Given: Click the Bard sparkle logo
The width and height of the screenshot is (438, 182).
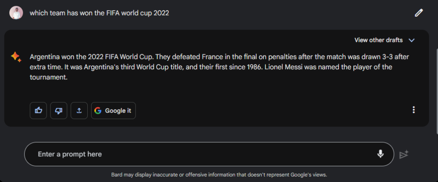Looking at the screenshot, I should click(x=16, y=57).
